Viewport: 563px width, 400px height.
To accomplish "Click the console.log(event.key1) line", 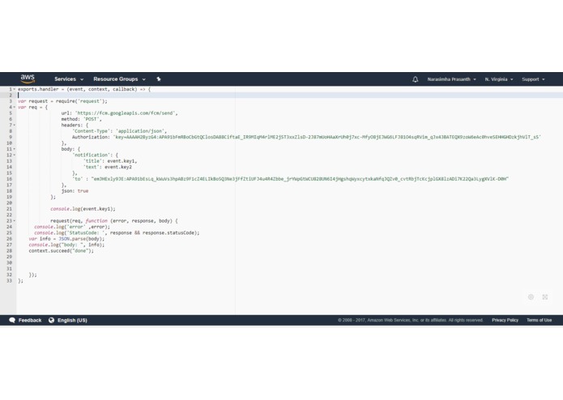I will click(83, 209).
